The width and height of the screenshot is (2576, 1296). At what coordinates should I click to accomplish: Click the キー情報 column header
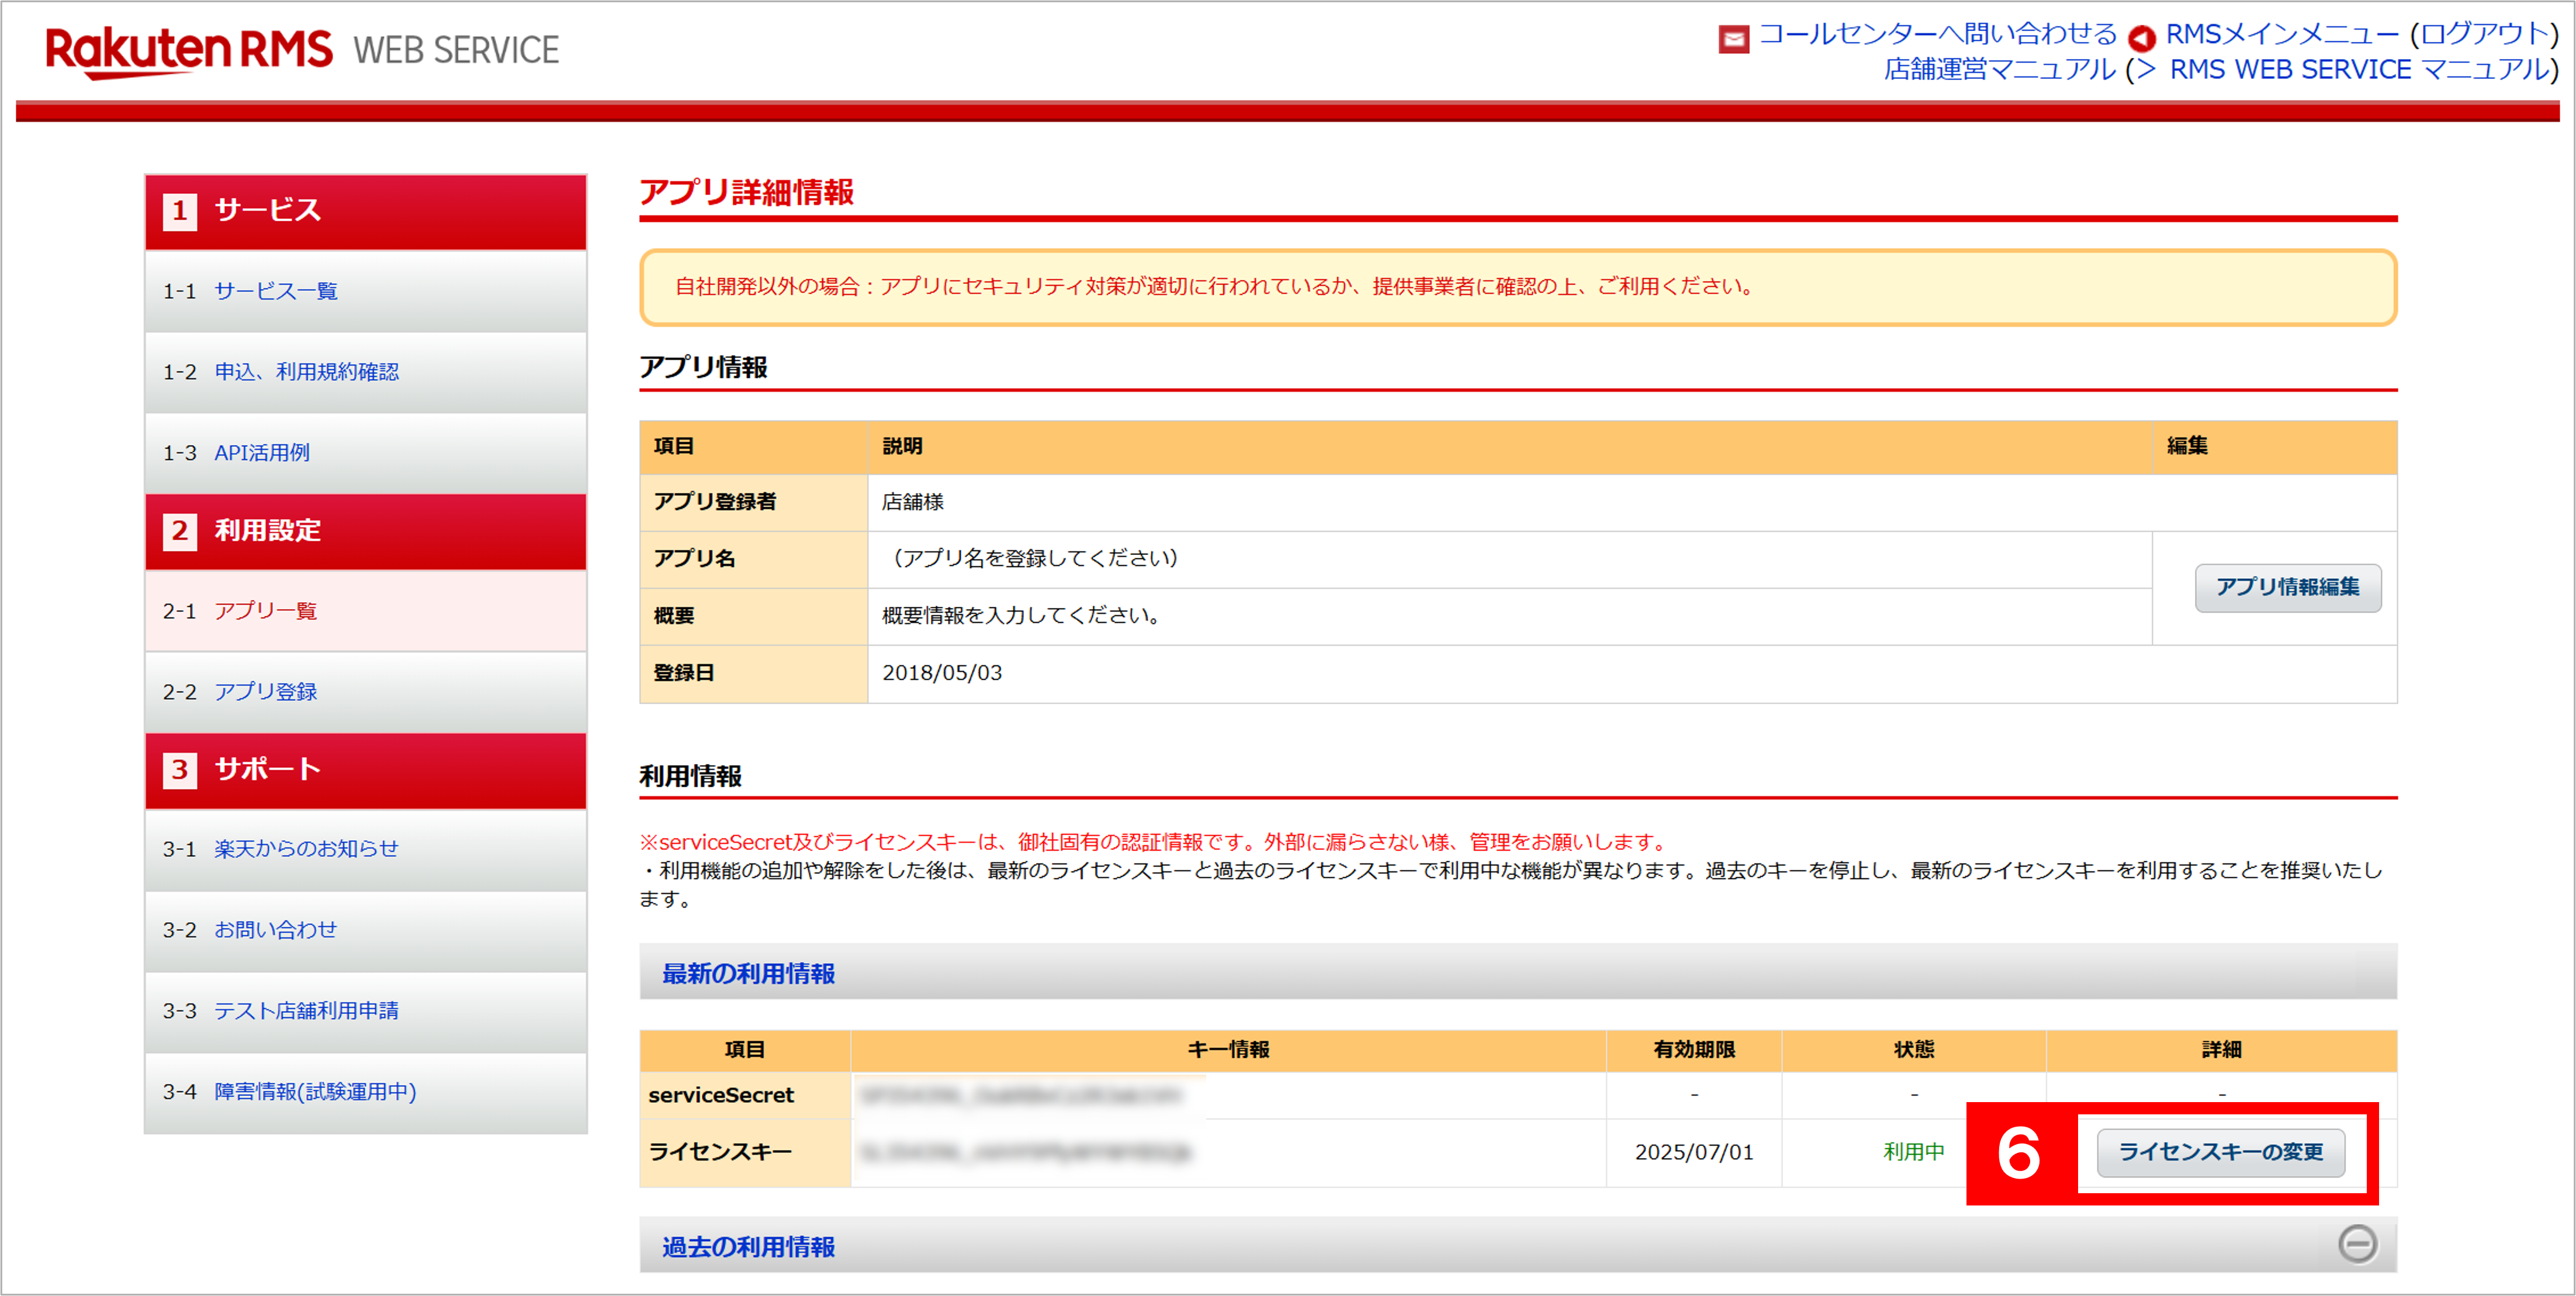tap(1228, 1050)
